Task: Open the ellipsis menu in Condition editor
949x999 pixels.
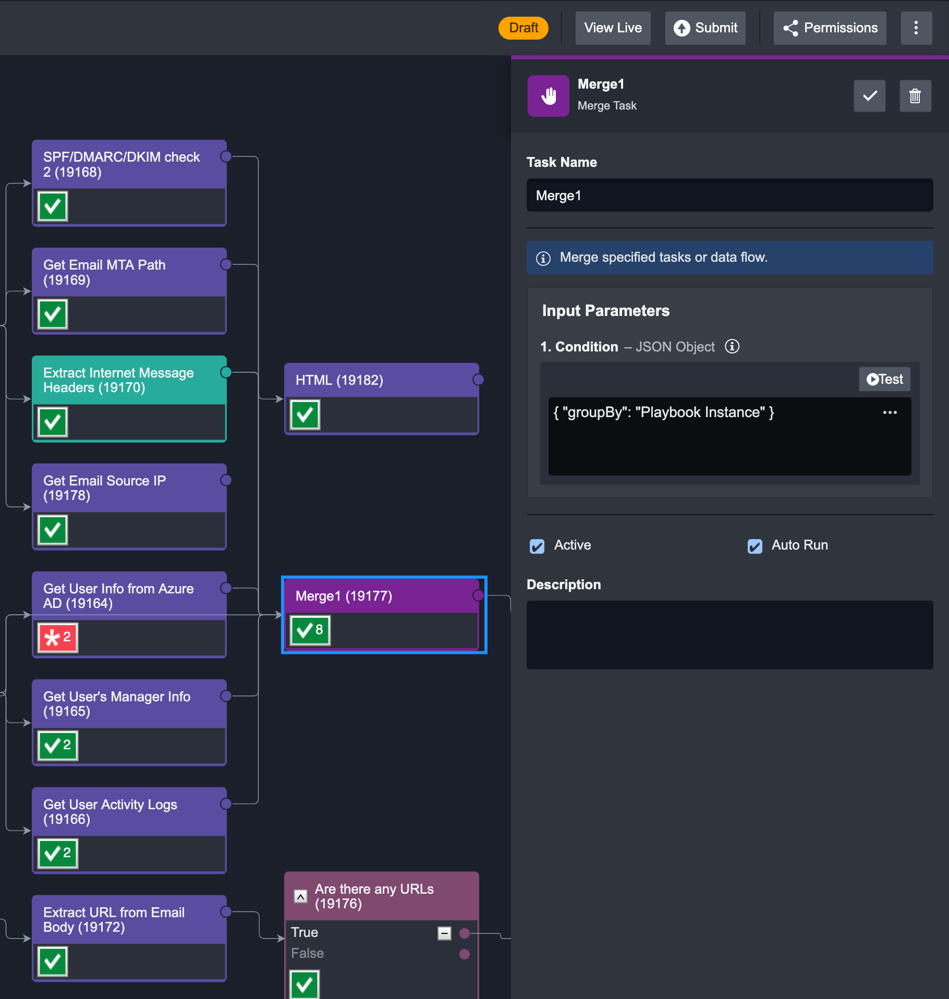Action: 890,412
